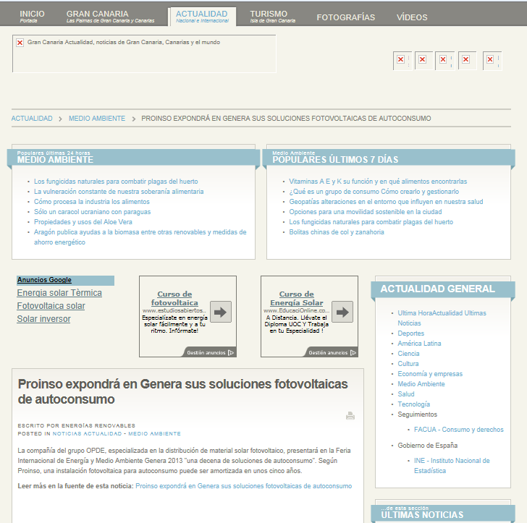The height and width of the screenshot is (523, 527).
Task: Click the print icon beside the article title
Action: [350, 416]
